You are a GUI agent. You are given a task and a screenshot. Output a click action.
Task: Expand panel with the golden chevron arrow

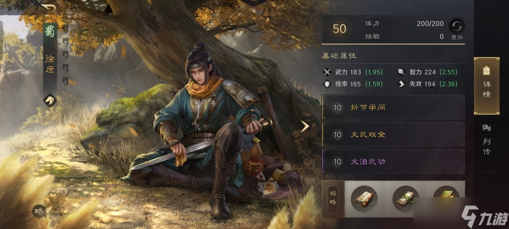(x=304, y=127)
